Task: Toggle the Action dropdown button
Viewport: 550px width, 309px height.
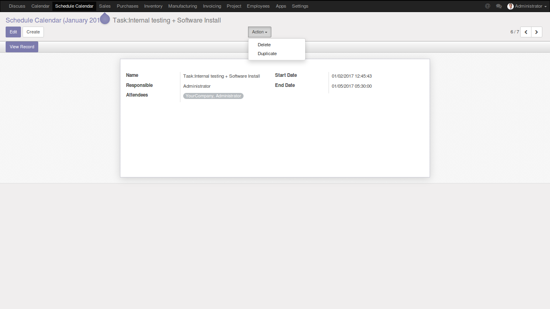Action: (260, 32)
